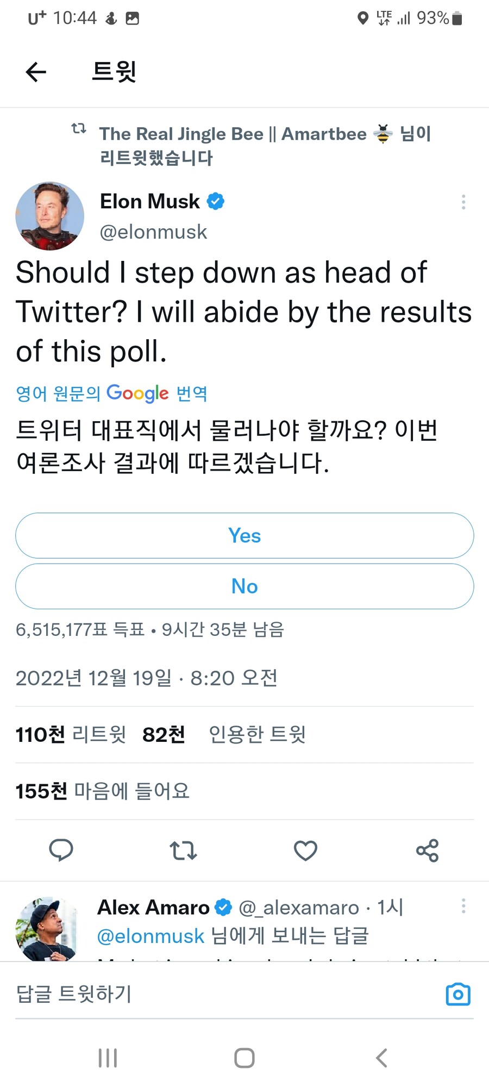This screenshot has height=1087, width=489.
Task: Open the reply comment icon
Action: (61, 851)
